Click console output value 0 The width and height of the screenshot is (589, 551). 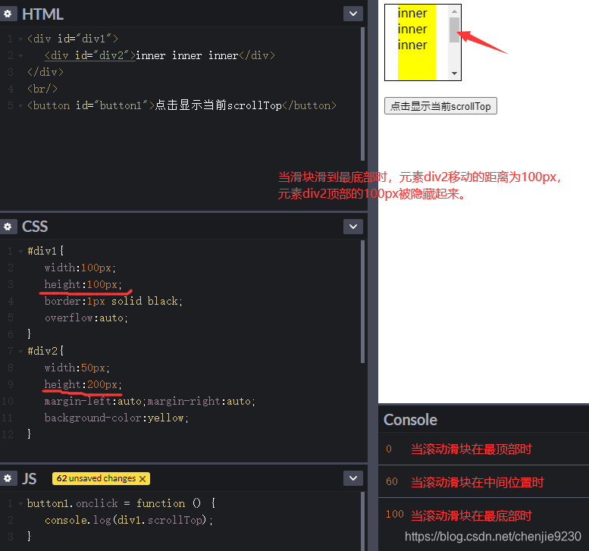pyautogui.click(x=389, y=449)
